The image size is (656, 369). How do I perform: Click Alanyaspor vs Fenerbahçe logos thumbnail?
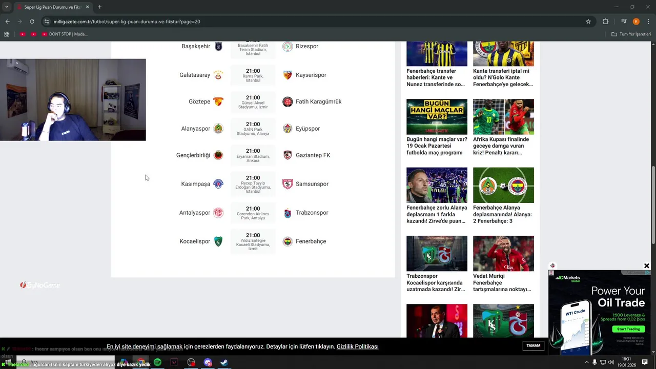[x=503, y=185]
